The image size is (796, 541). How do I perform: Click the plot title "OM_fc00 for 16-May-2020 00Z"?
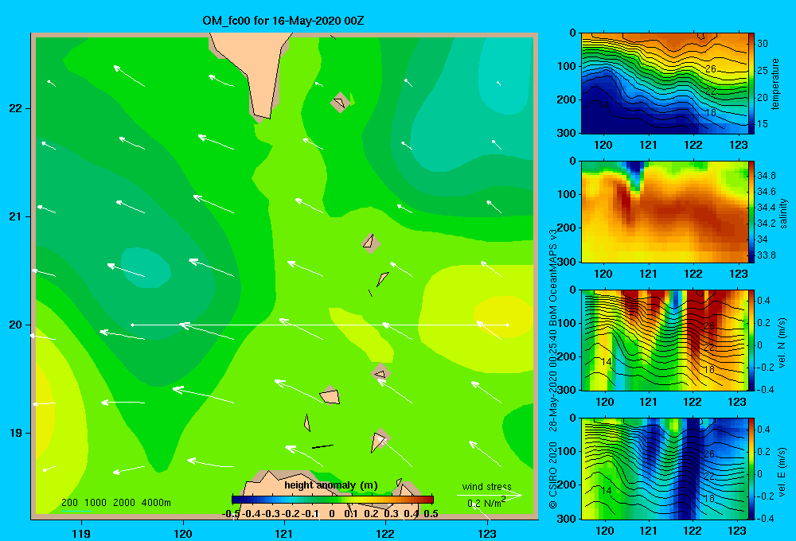(283, 21)
